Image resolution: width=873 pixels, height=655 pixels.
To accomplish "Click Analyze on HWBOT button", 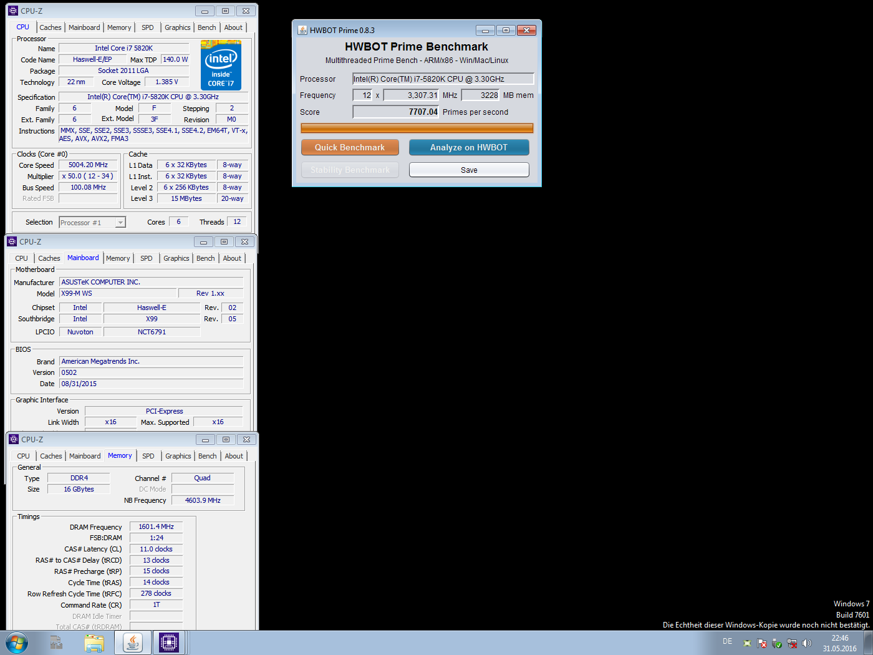I will pos(469,147).
